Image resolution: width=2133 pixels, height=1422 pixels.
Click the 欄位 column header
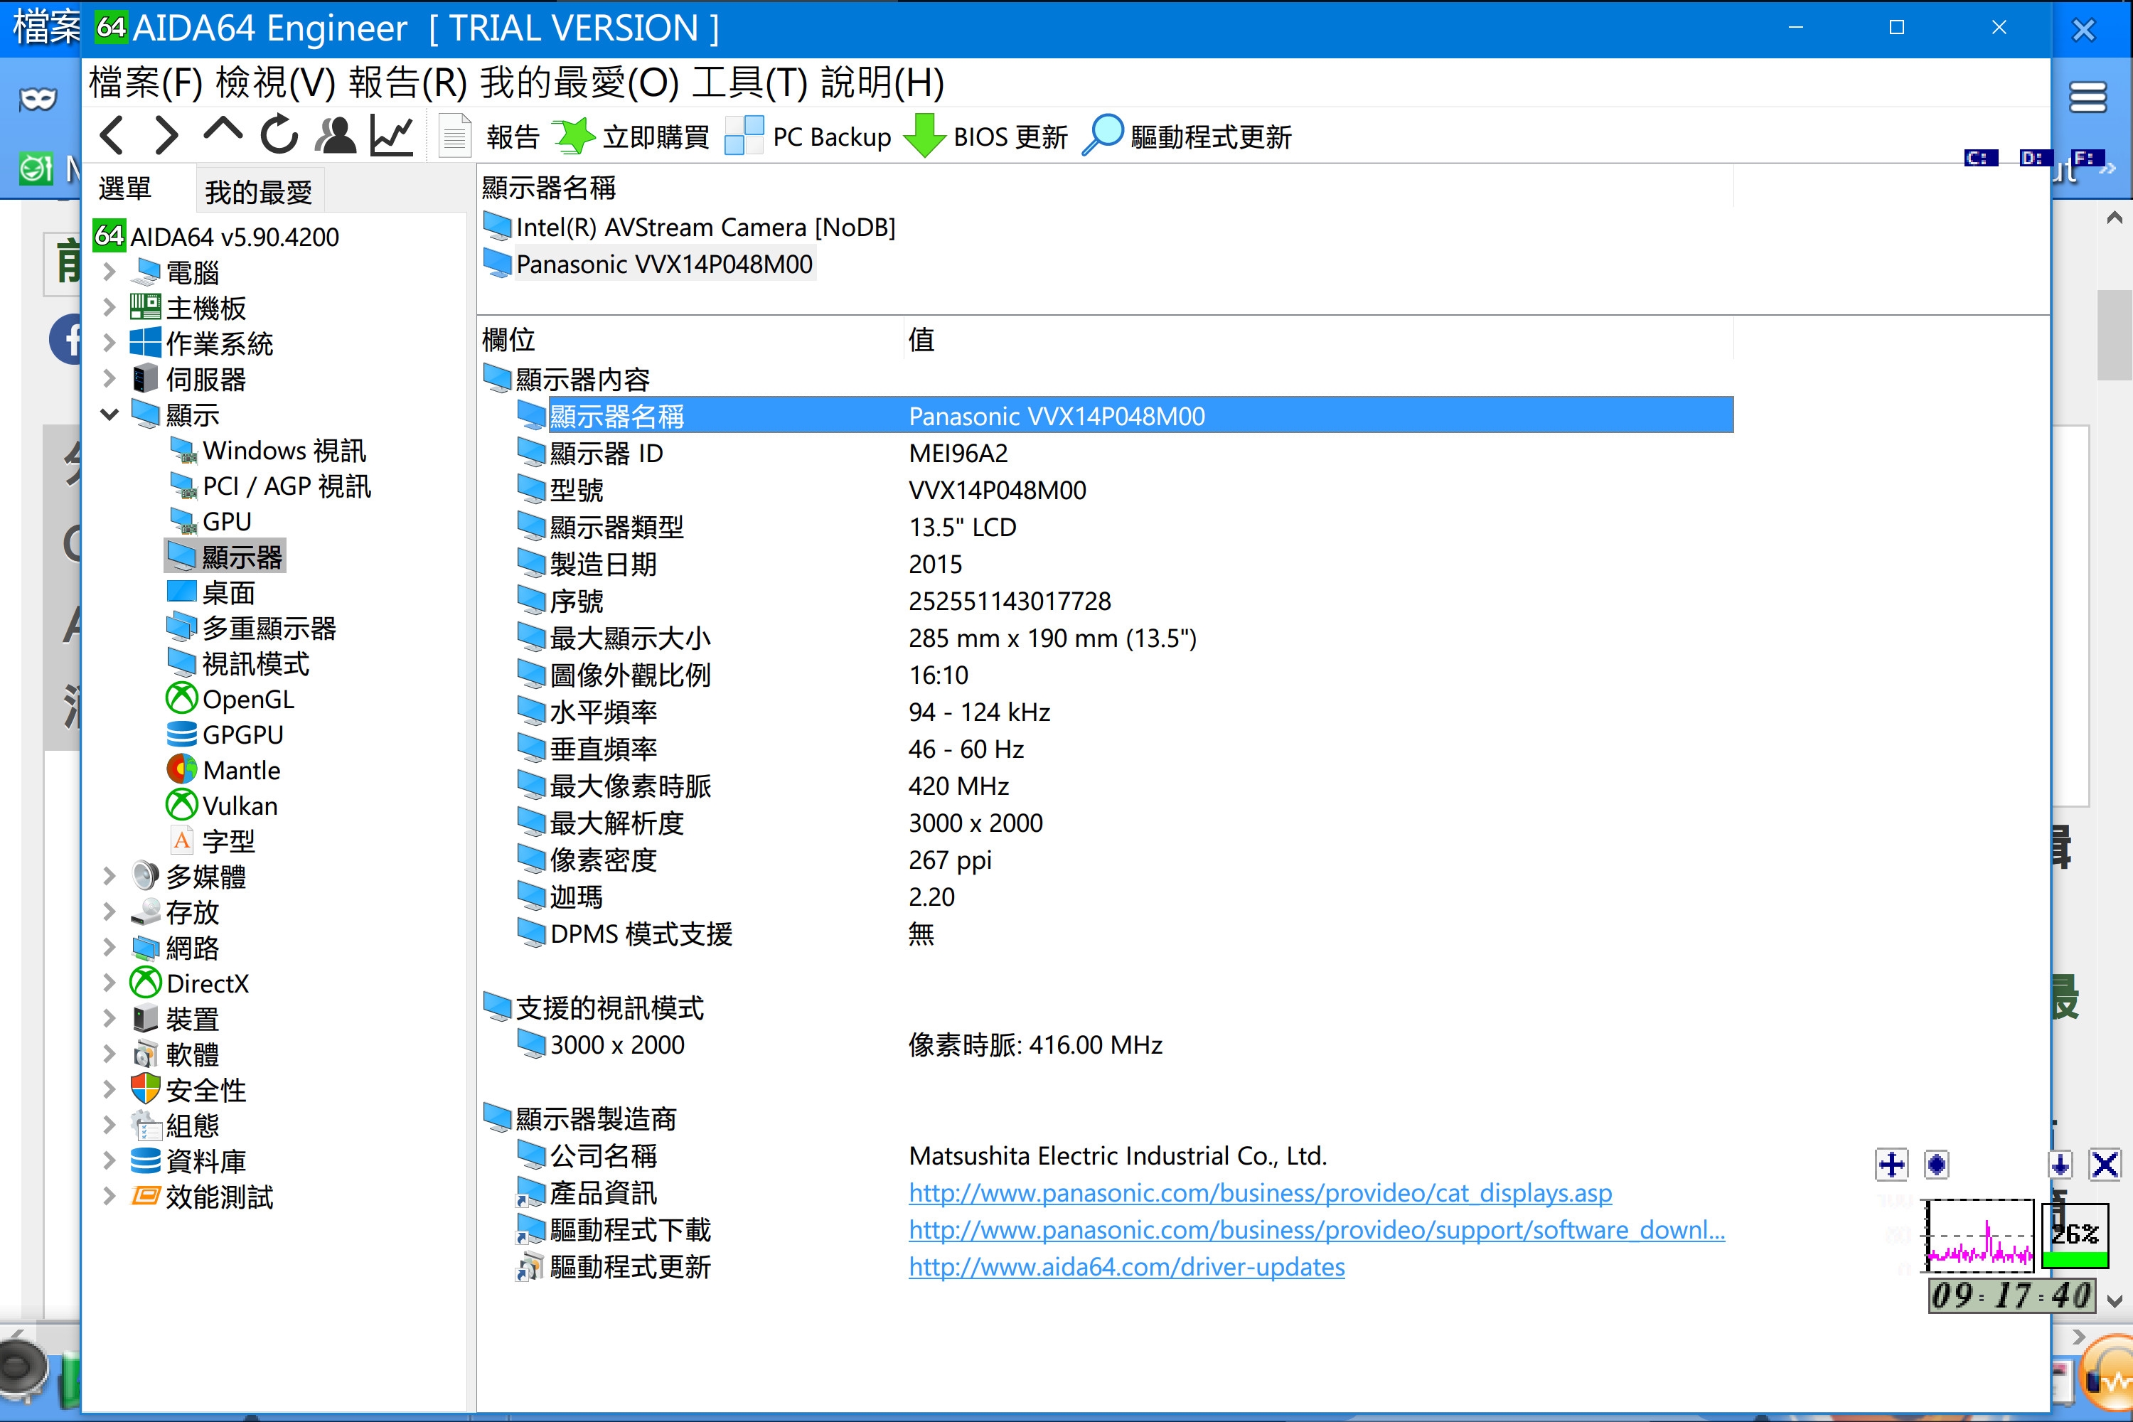509,339
